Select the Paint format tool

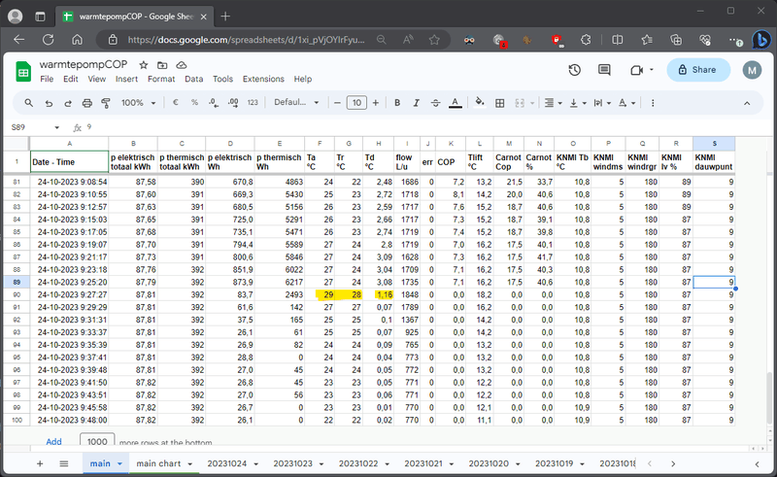[106, 102]
